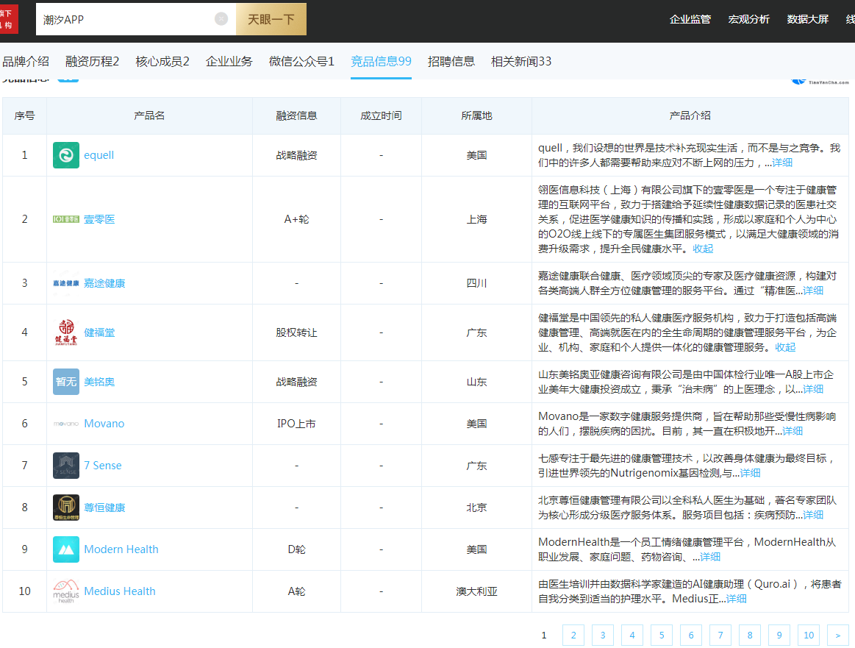Switch to the 品牌介绍 tab
The height and width of the screenshot is (648, 855).
click(x=26, y=61)
